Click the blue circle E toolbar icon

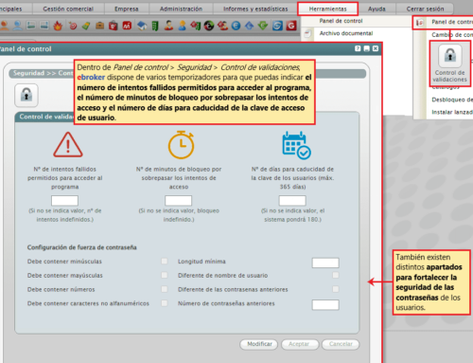pyautogui.click(x=236, y=26)
